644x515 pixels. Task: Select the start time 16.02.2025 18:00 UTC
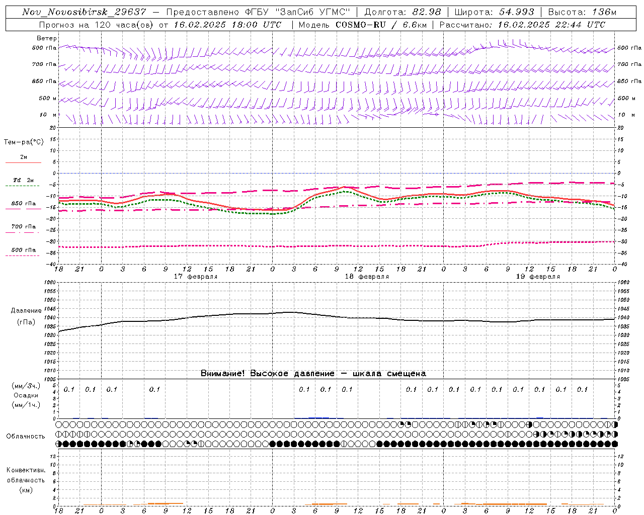click(227, 25)
